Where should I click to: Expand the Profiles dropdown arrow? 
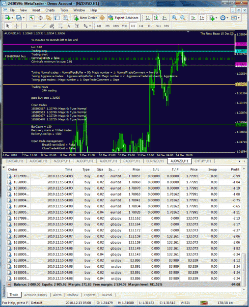click(24, 18)
